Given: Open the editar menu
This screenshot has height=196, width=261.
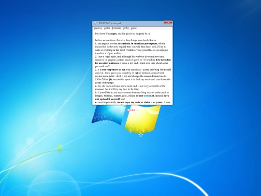Looking at the screenshot, I should coord(107,28).
